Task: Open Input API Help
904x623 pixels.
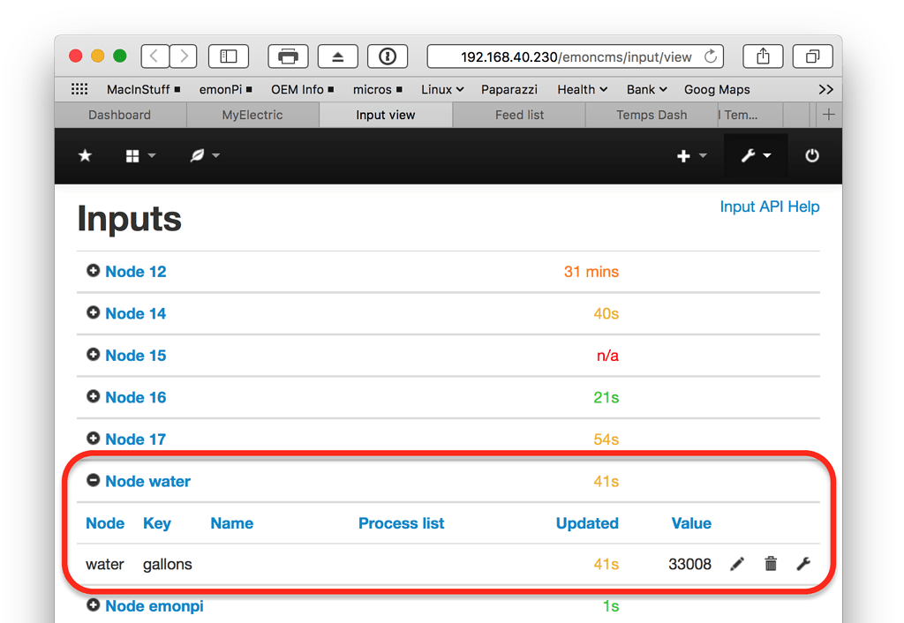Action: pos(769,206)
